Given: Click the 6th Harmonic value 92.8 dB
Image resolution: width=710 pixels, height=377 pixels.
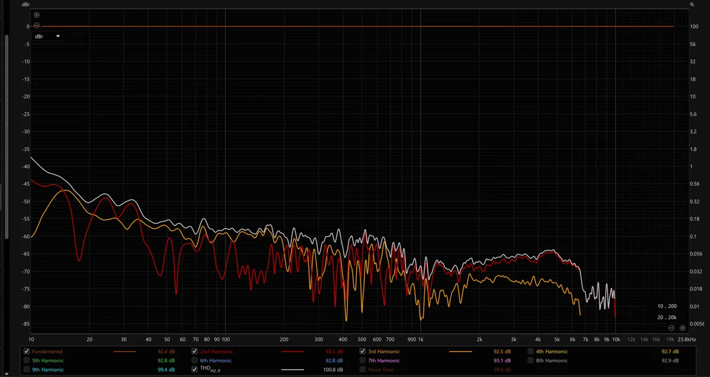Looking at the screenshot, I should [x=334, y=360].
